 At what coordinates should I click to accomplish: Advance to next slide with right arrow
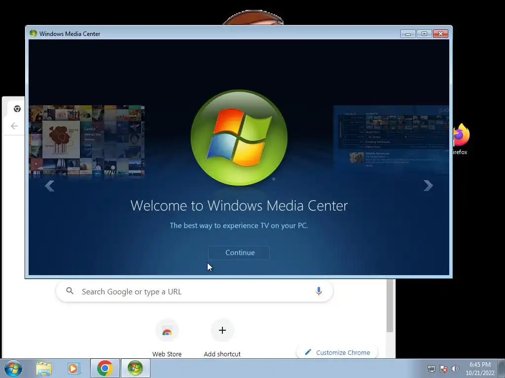(x=428, y=186)
